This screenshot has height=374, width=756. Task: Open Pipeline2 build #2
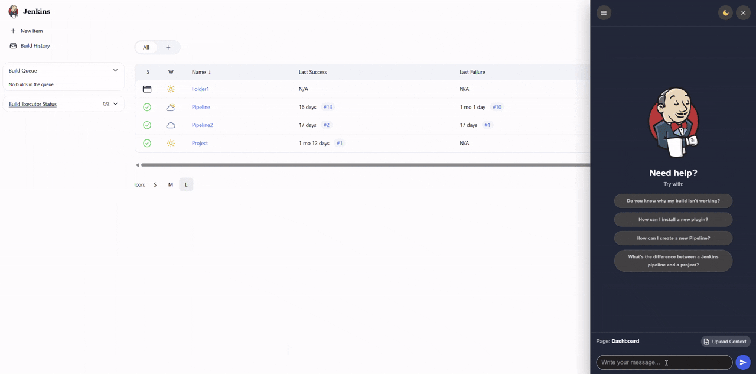(x=326, y=125)
